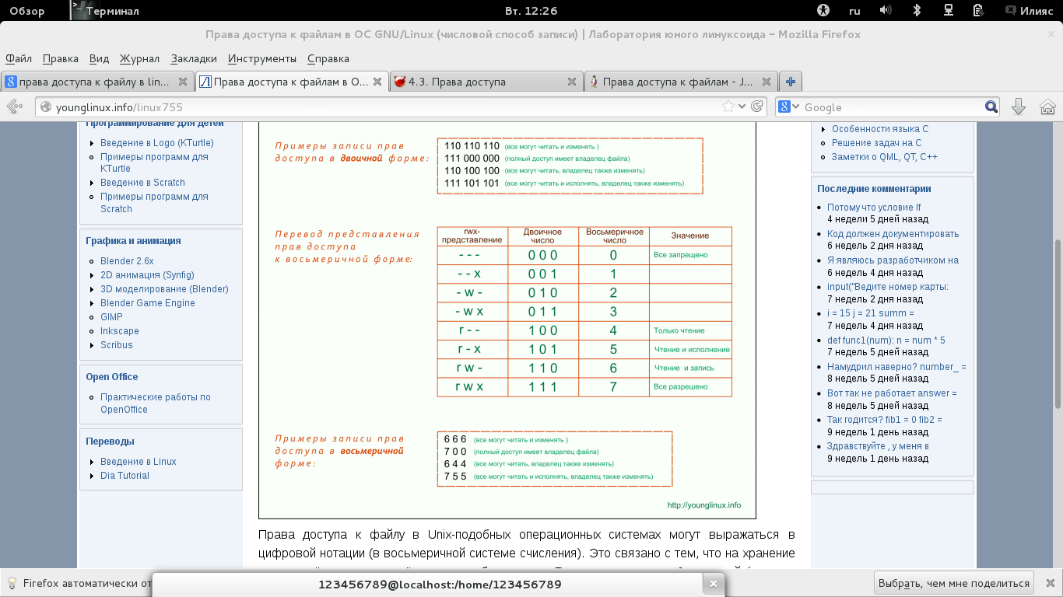
Task: Open 'Введение в Scratch' link
Action: (142, 183)
